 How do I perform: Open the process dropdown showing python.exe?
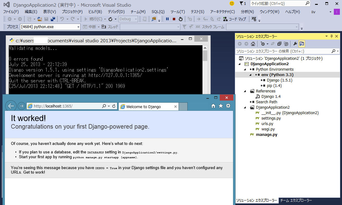click(x=78, y=27)
